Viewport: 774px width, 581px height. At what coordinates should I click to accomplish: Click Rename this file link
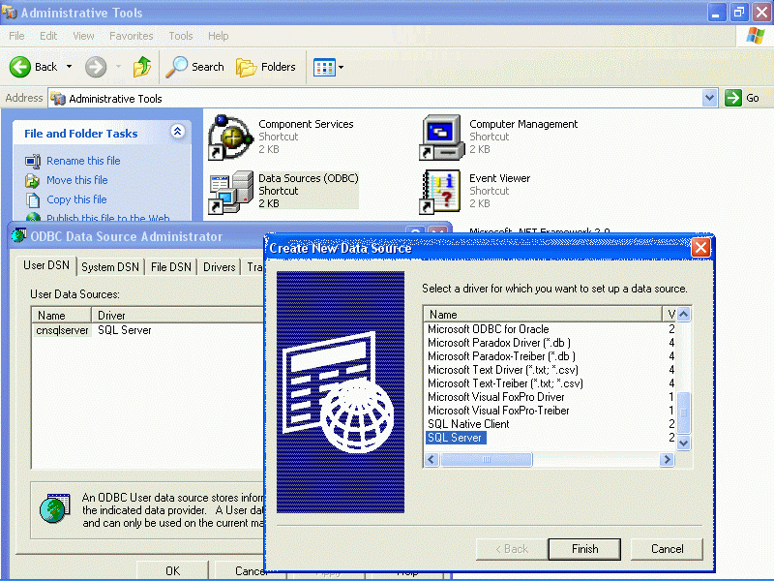83,161
